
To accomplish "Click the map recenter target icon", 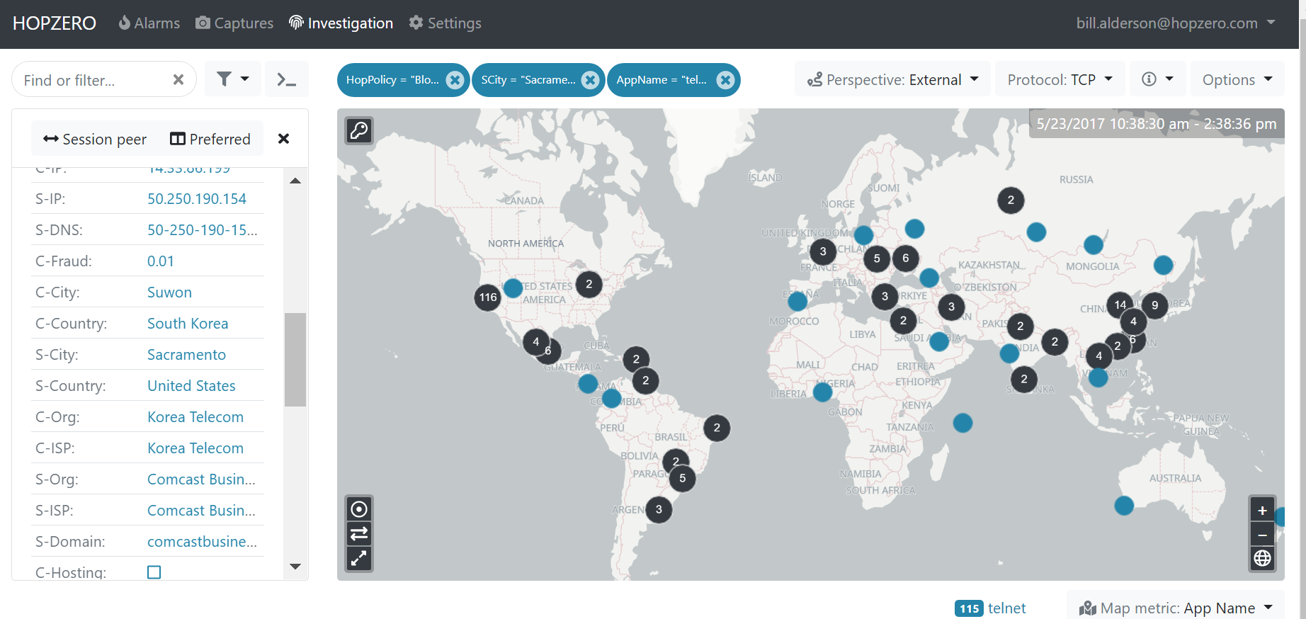I will click(x=359, y=509).
